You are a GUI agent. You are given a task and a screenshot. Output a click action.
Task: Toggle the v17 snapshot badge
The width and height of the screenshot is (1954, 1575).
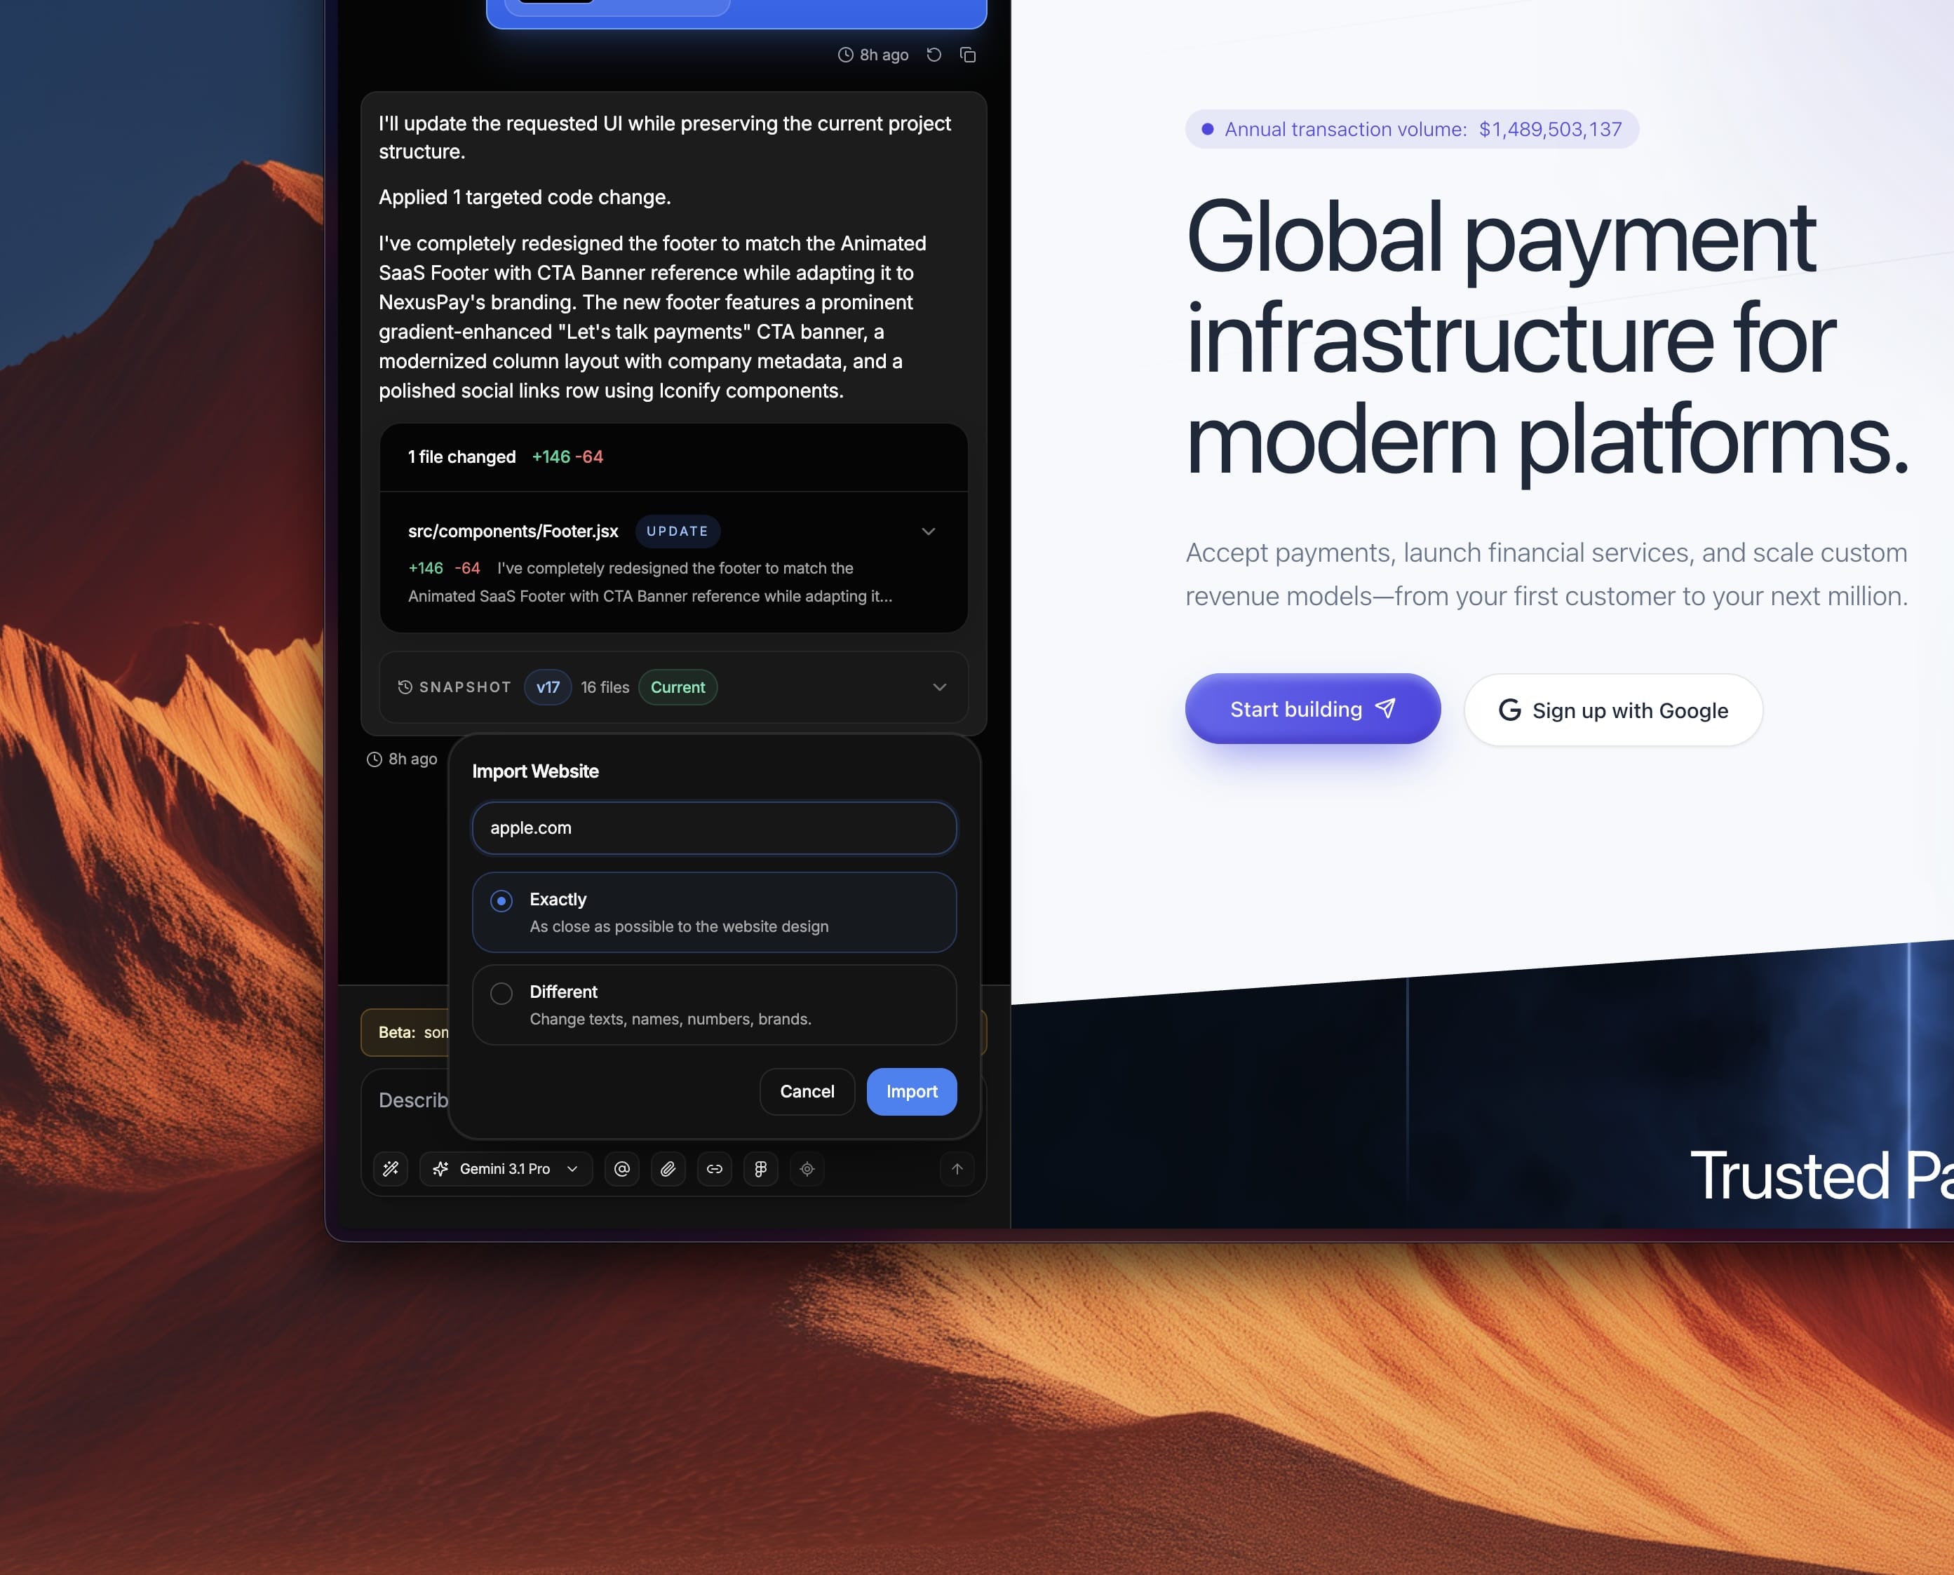547,687
